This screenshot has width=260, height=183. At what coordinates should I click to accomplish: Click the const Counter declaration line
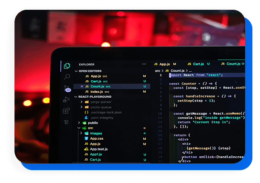click(193, 84)
